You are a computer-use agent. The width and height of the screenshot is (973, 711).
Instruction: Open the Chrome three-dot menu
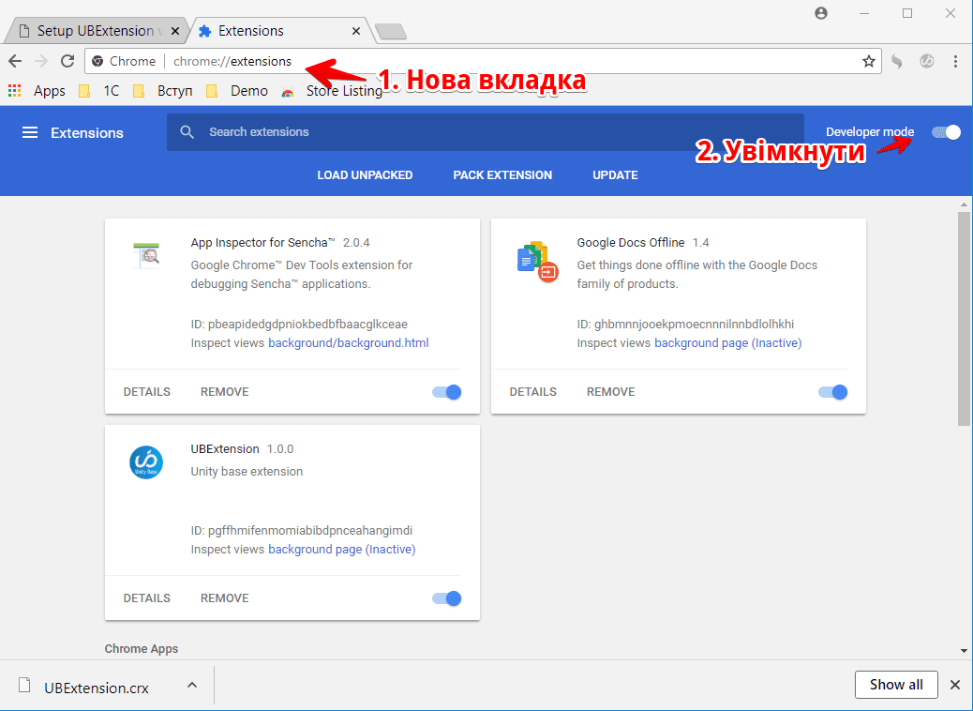955,61
